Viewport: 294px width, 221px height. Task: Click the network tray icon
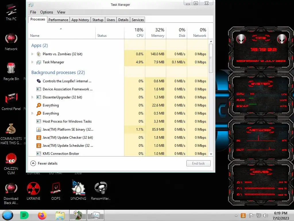259,216
